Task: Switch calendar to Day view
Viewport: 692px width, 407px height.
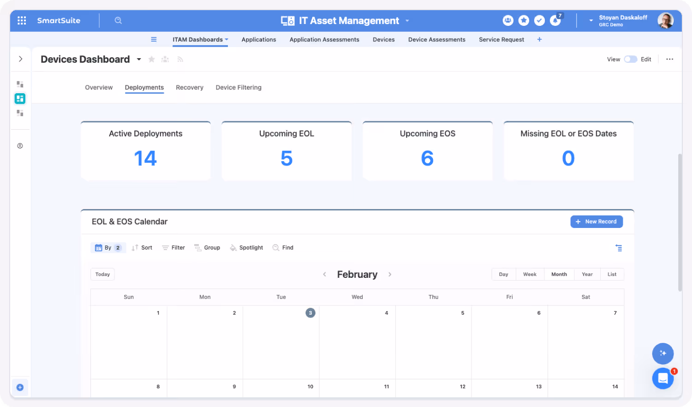Action: pos(503,274)
